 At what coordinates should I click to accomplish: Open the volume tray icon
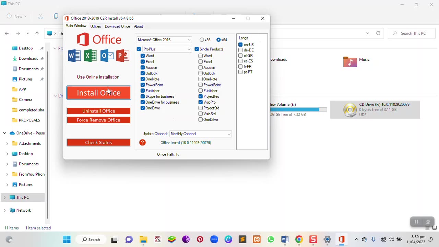point(391,239)
